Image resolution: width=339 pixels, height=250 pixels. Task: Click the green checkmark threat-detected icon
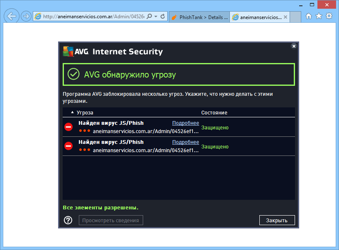pyautogui.click(x=74, y=74)
